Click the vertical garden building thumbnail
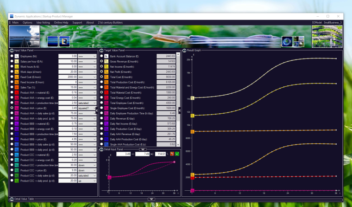Viewport: 352px width, 207px height. (x=327, y=36)
